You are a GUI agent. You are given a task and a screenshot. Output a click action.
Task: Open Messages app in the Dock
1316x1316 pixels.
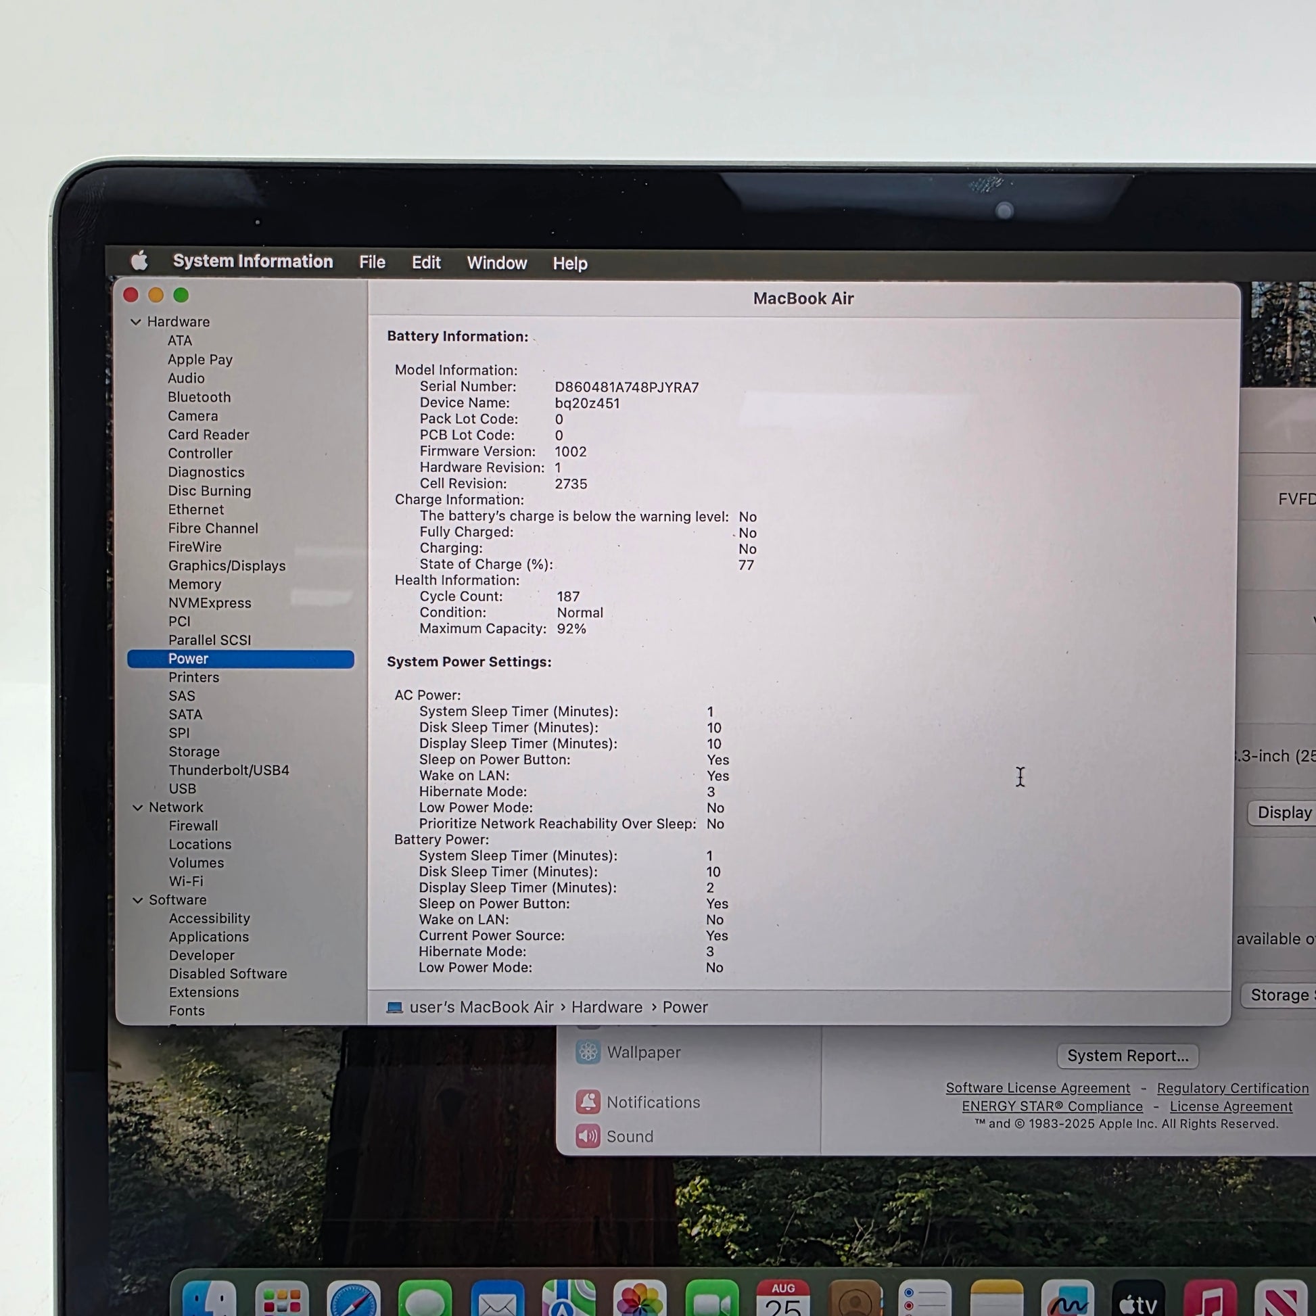coord(425,1298)
